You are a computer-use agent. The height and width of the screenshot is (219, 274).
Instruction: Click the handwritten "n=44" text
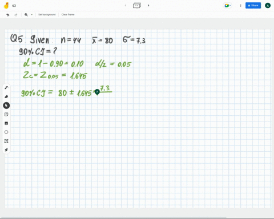(x=71, y=40)
